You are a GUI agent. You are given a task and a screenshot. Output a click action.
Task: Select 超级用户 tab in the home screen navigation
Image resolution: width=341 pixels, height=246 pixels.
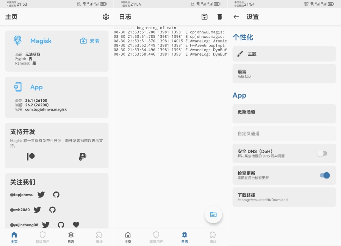tap(42, 237)
